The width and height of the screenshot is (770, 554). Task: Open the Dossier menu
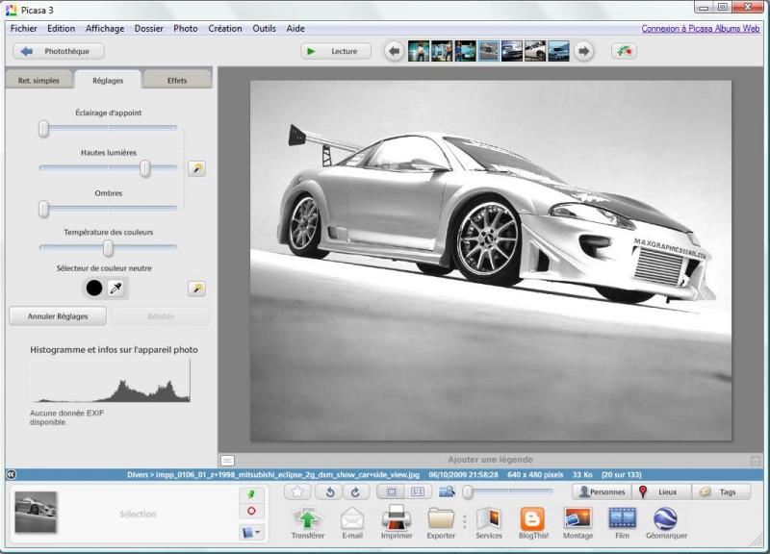tap(149, 29)
